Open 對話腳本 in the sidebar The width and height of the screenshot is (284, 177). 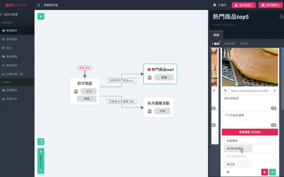click(x=17, y=31)
